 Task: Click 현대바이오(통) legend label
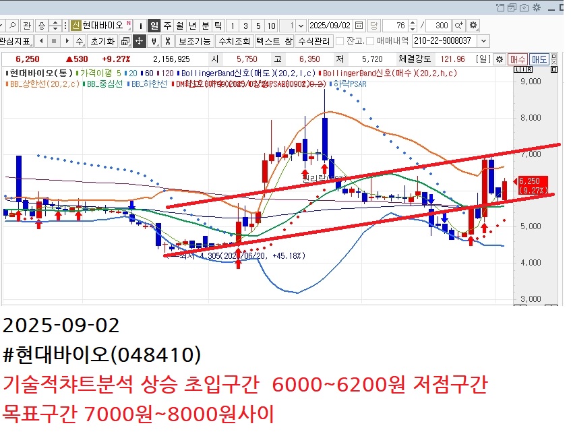point(40,73)
